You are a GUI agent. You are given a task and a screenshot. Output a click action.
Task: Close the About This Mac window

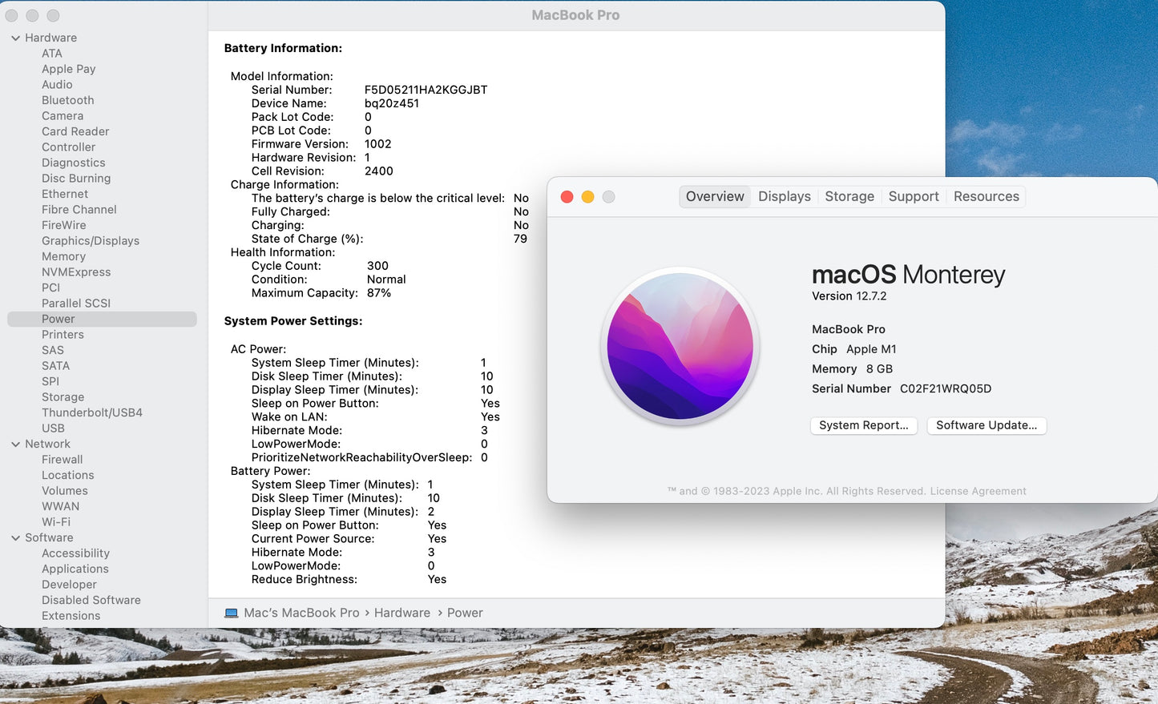coord(567,197)
